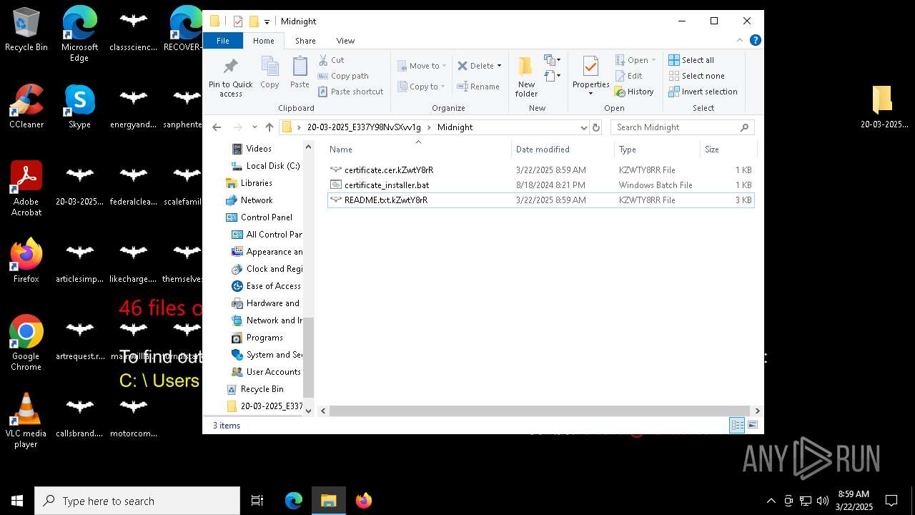Sort by Name column header
This screenshot has width=915, height=515.
[x=418, y=149]
